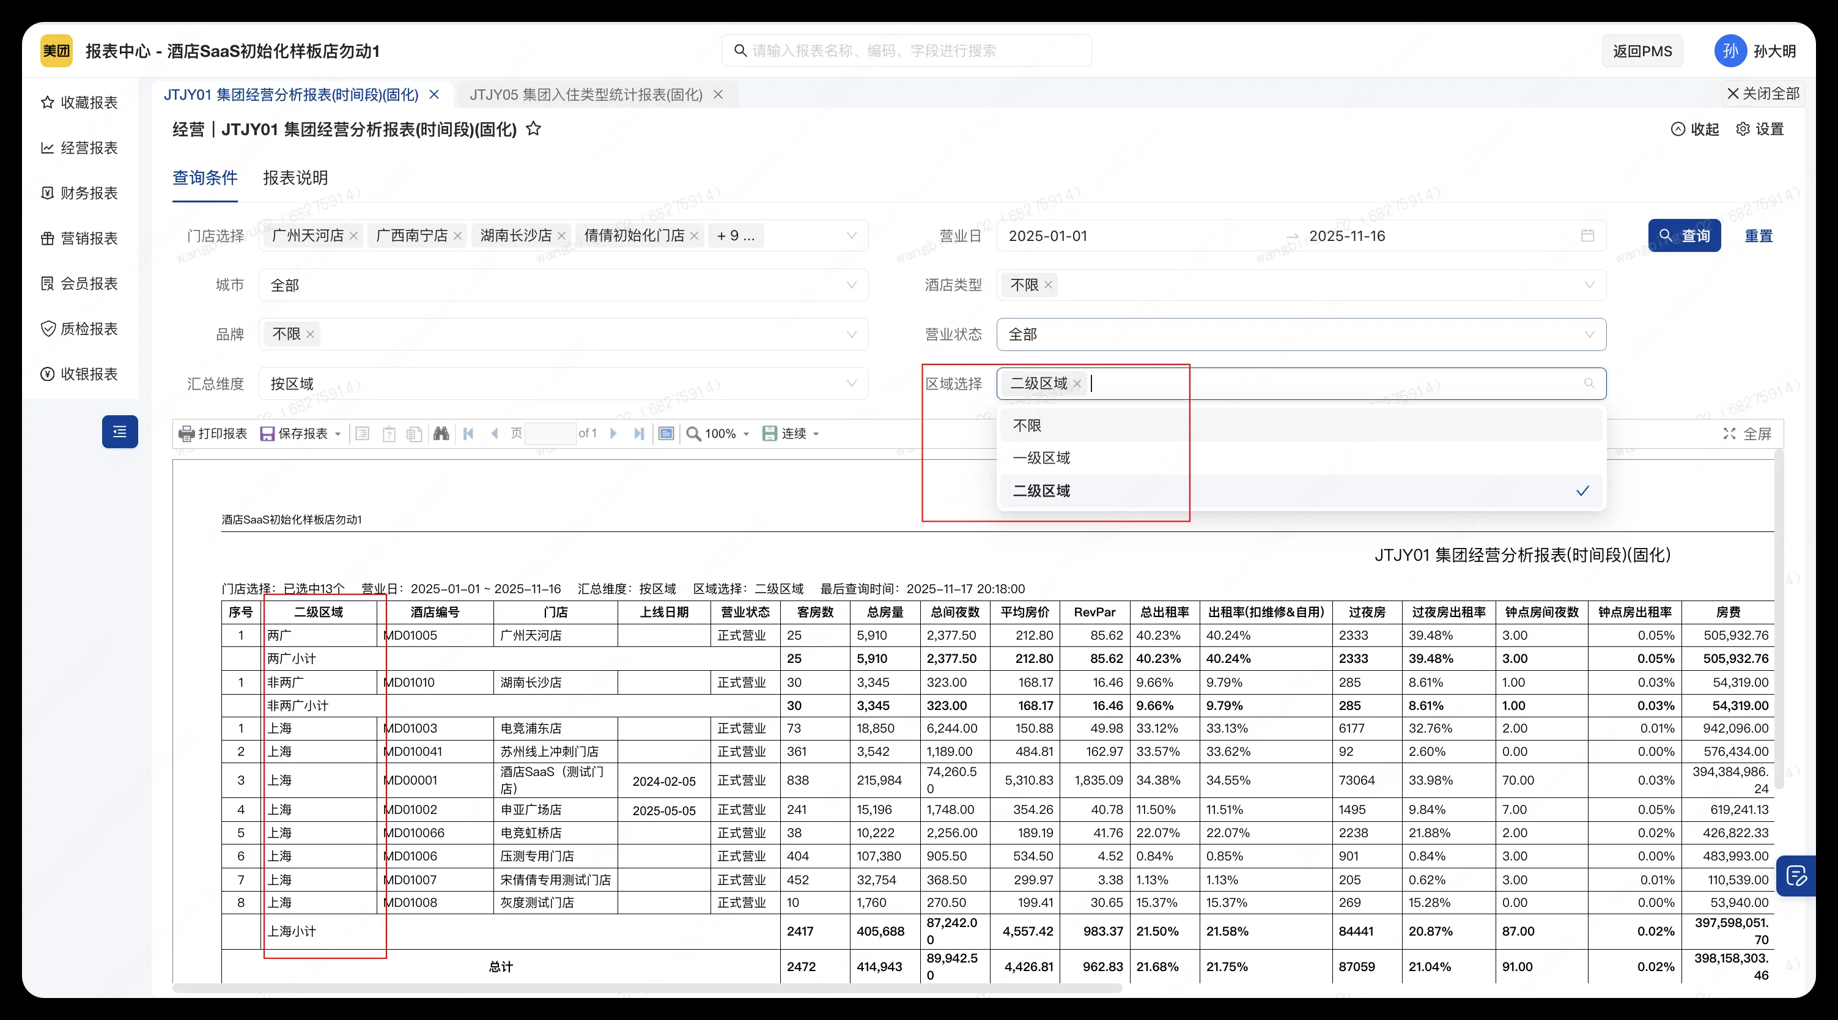Image resolution: width=1838 pixels, height=1020 pixels.
Task: Collapse filters using the 收起 icon
Action: [x=1678, y=129]
